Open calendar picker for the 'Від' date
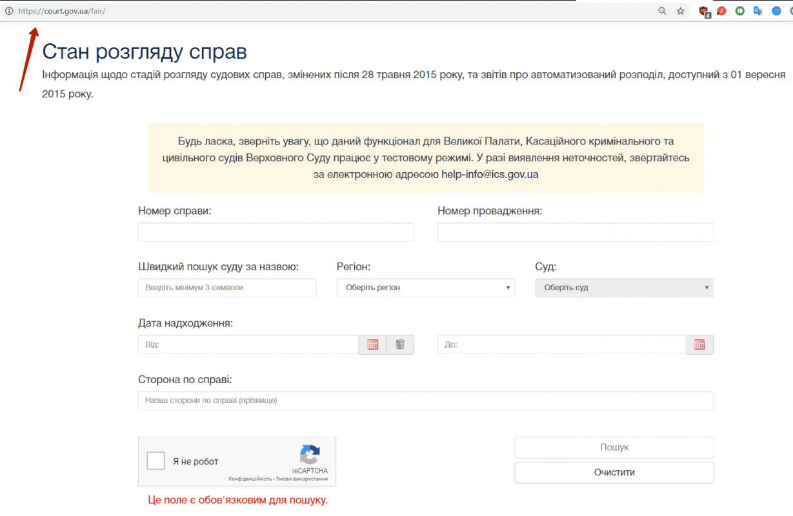793x516 pixels. [x=372, y=345]
